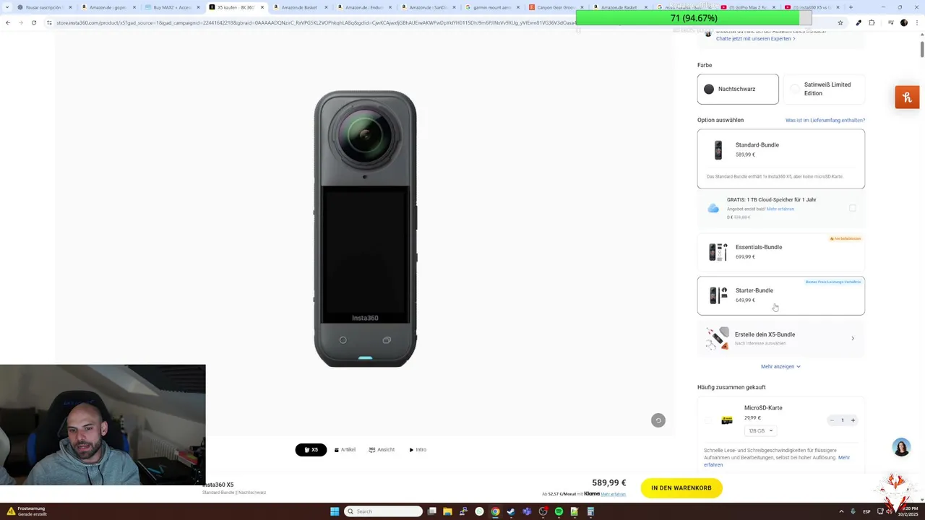Image resolution: width=925 pixels, height=520 pixels.
Task: Open the Frostwarnung weather widget
Action: point(27,511)
